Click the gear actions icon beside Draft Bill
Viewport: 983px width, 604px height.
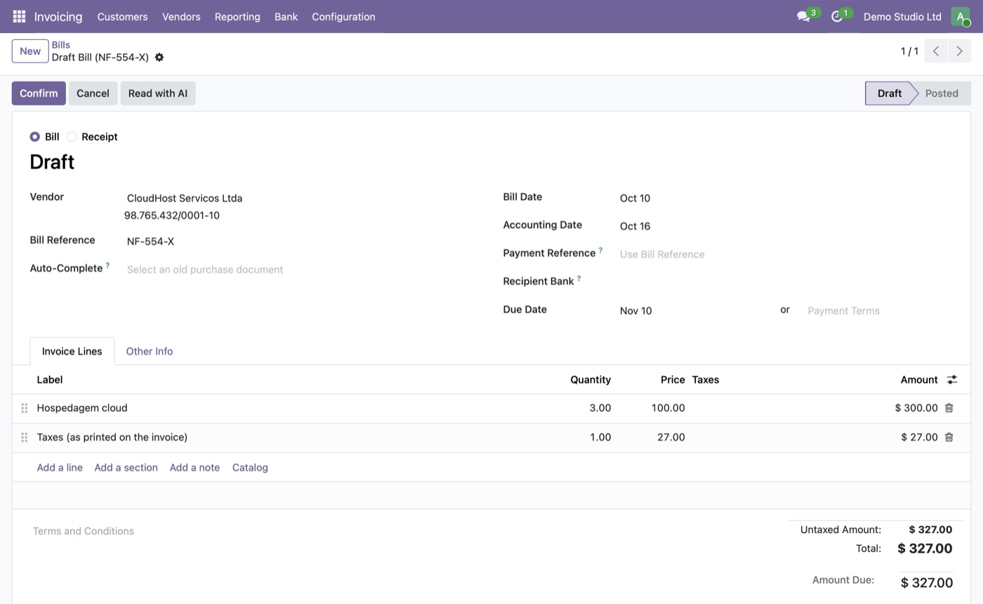tap(159, 58)
